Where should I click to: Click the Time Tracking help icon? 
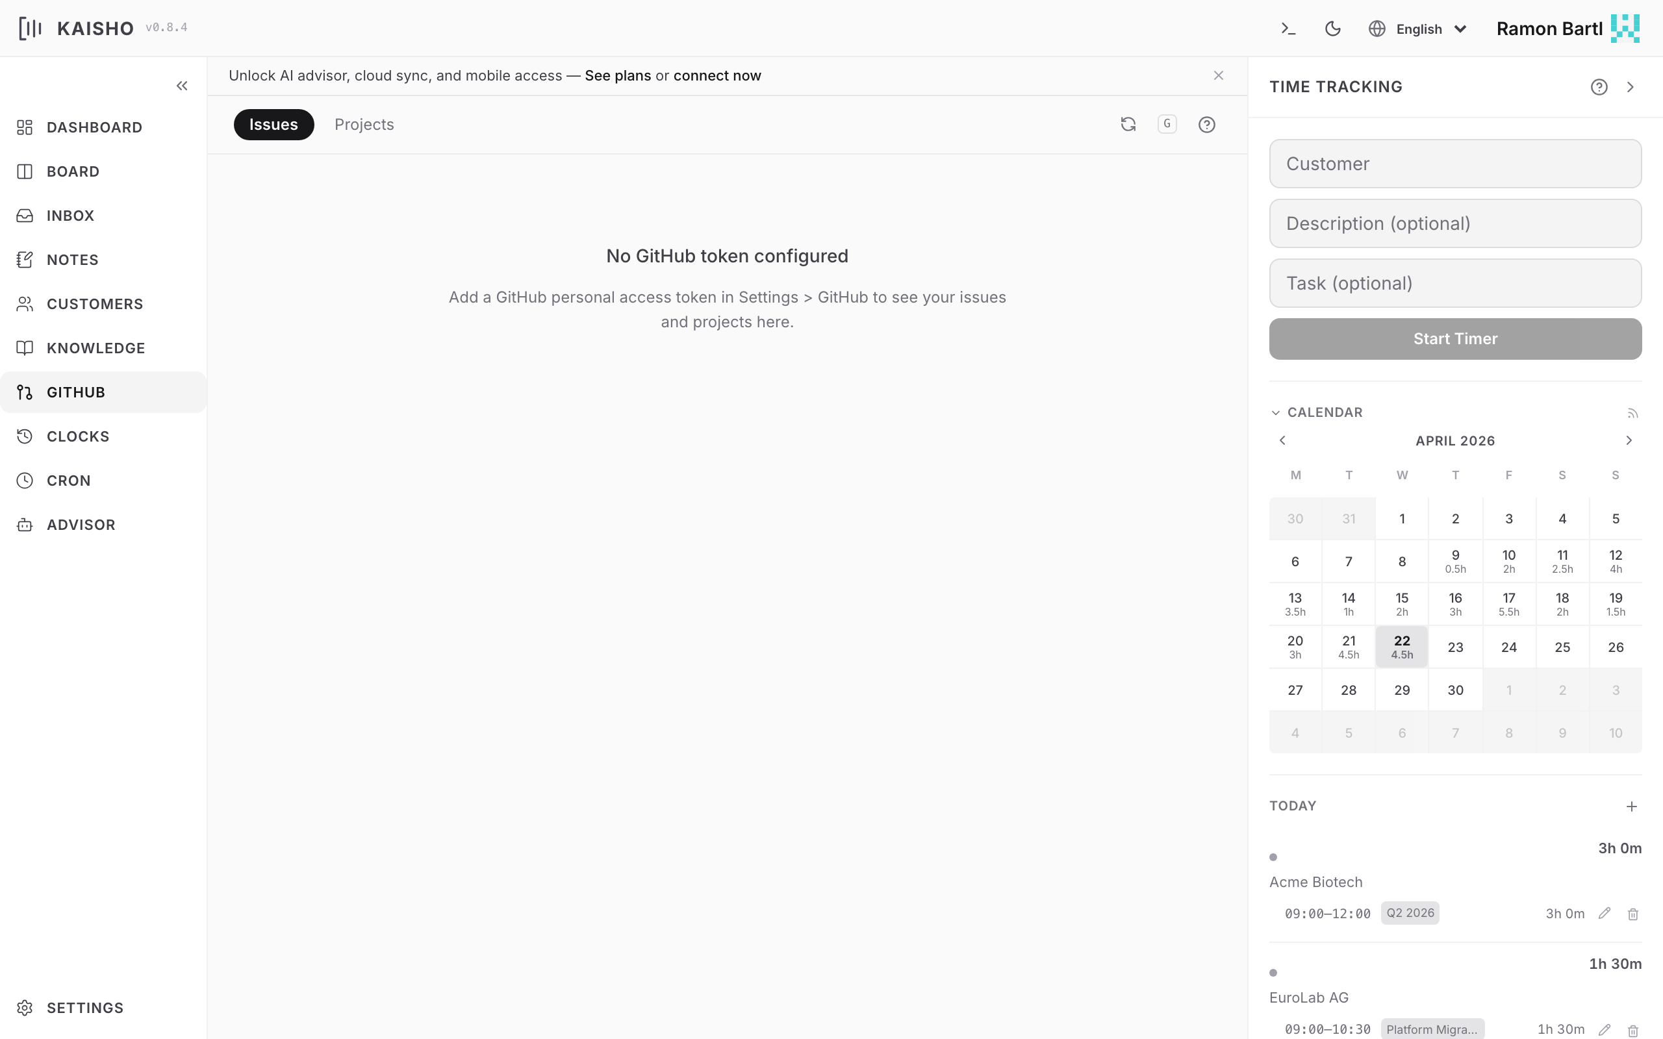1599,86
